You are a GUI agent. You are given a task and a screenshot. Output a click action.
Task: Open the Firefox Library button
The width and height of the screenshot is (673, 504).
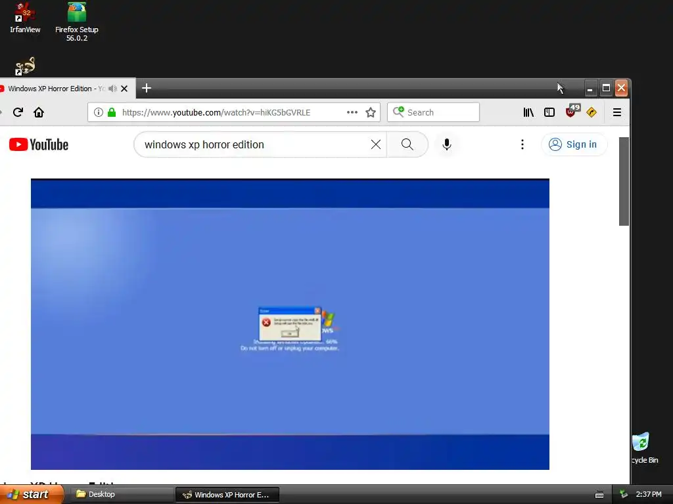pyautogui.click(x=528, y=112)
